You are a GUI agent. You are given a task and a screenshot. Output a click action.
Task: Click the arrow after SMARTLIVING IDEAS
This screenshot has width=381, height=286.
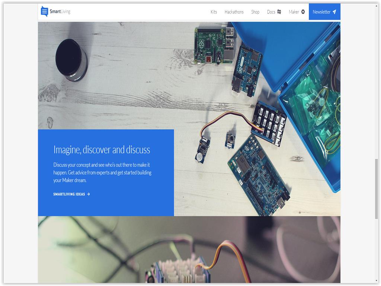[x=89, y=194]
